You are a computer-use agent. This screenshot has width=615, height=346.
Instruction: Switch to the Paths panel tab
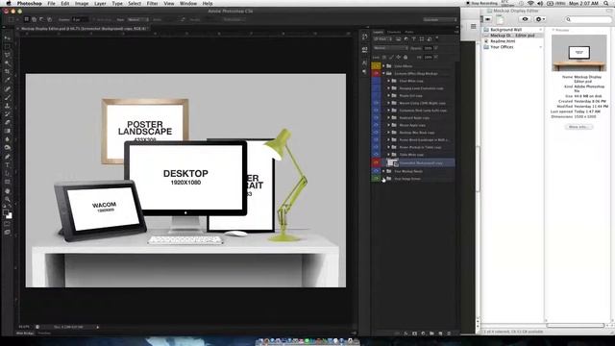click(409, 32)
